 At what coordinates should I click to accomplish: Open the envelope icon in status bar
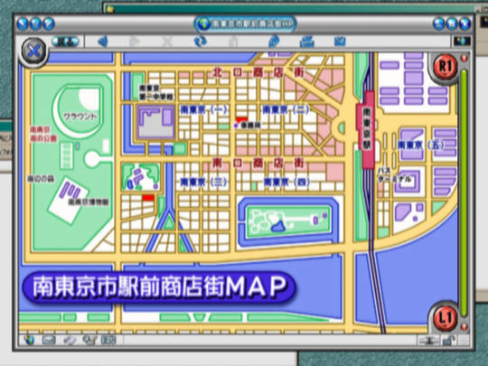point(49,340)
